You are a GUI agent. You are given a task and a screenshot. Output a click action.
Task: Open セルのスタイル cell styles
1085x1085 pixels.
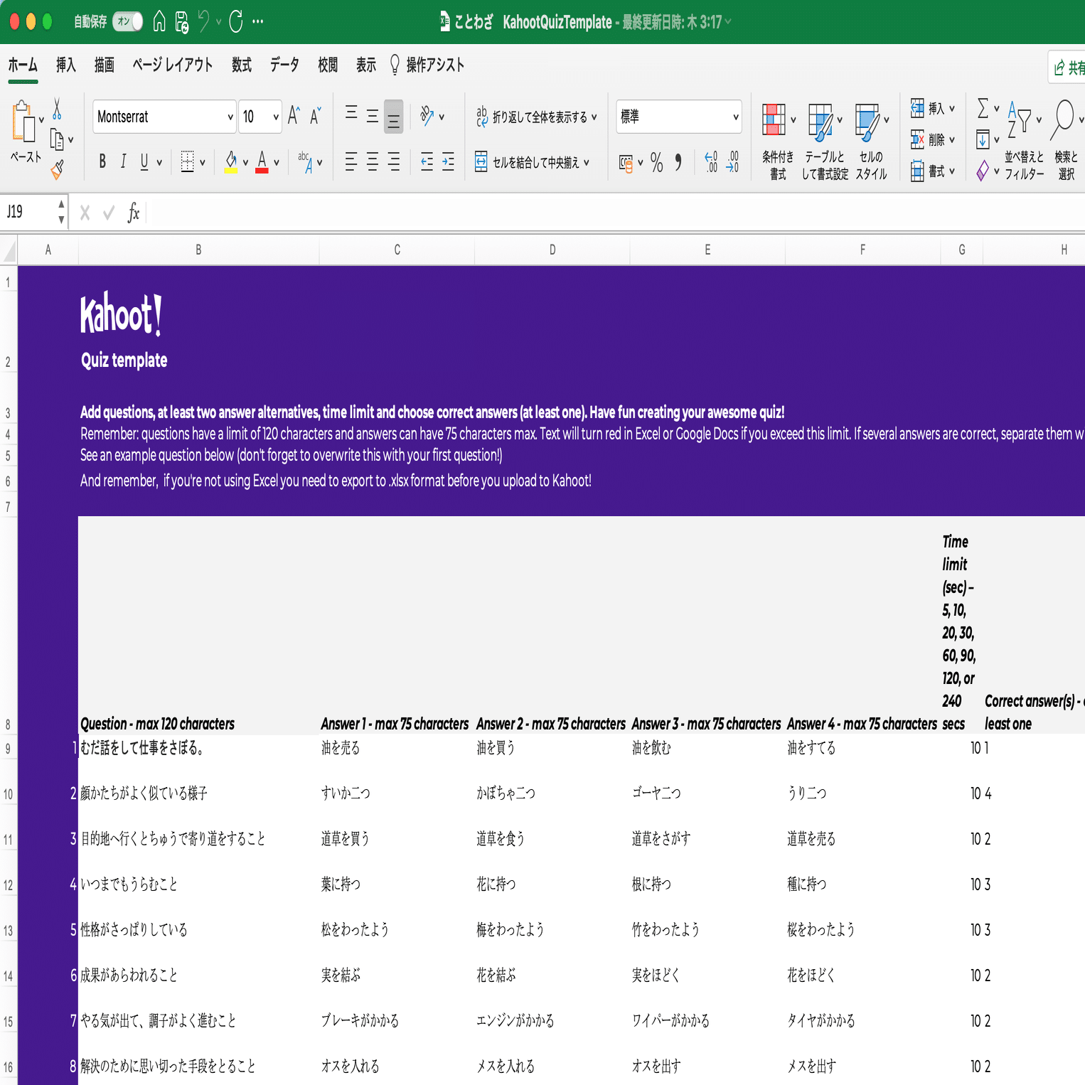tap(872, 141)
